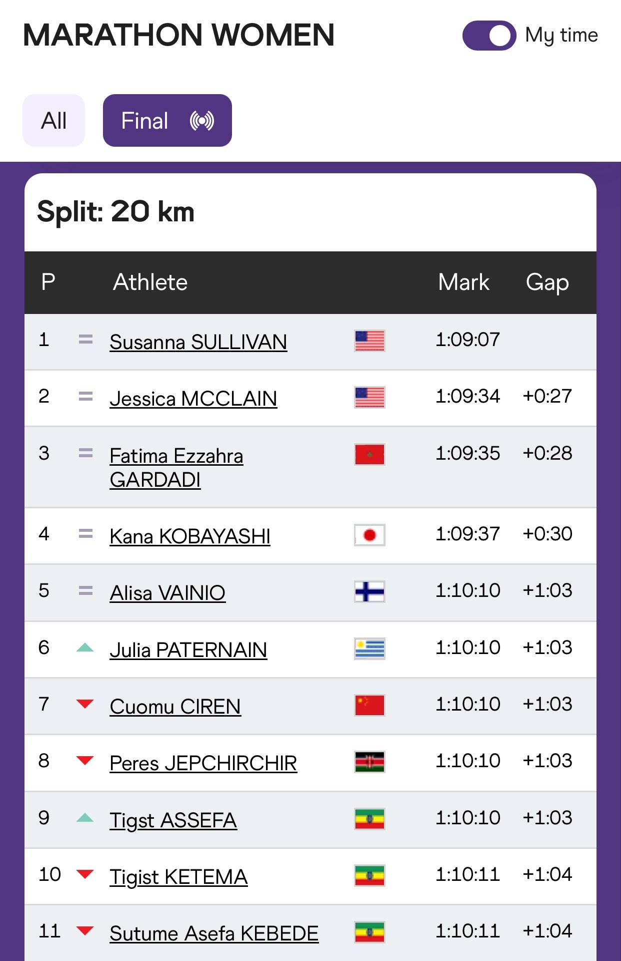Open Sutume Asefa KEBEDE athlete link
621x961 pixels.
point(214,933)
